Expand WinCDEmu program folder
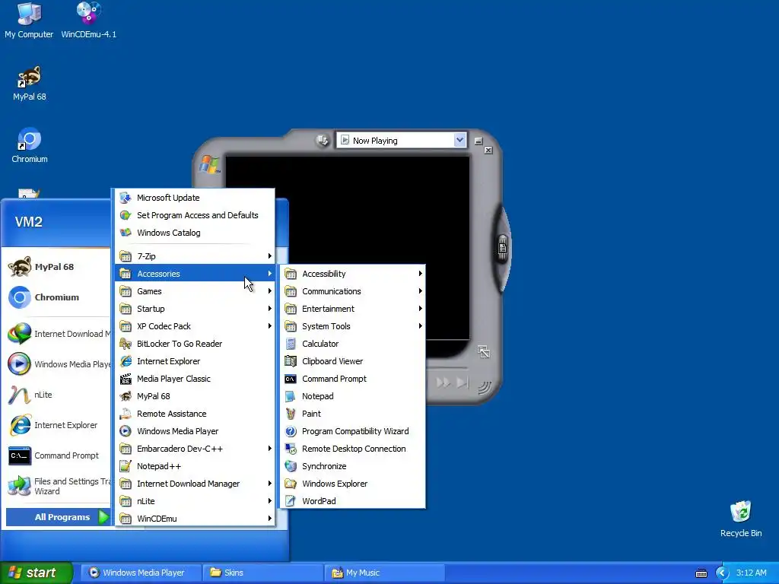The image size is (779, 584). (x=196, y=519)
